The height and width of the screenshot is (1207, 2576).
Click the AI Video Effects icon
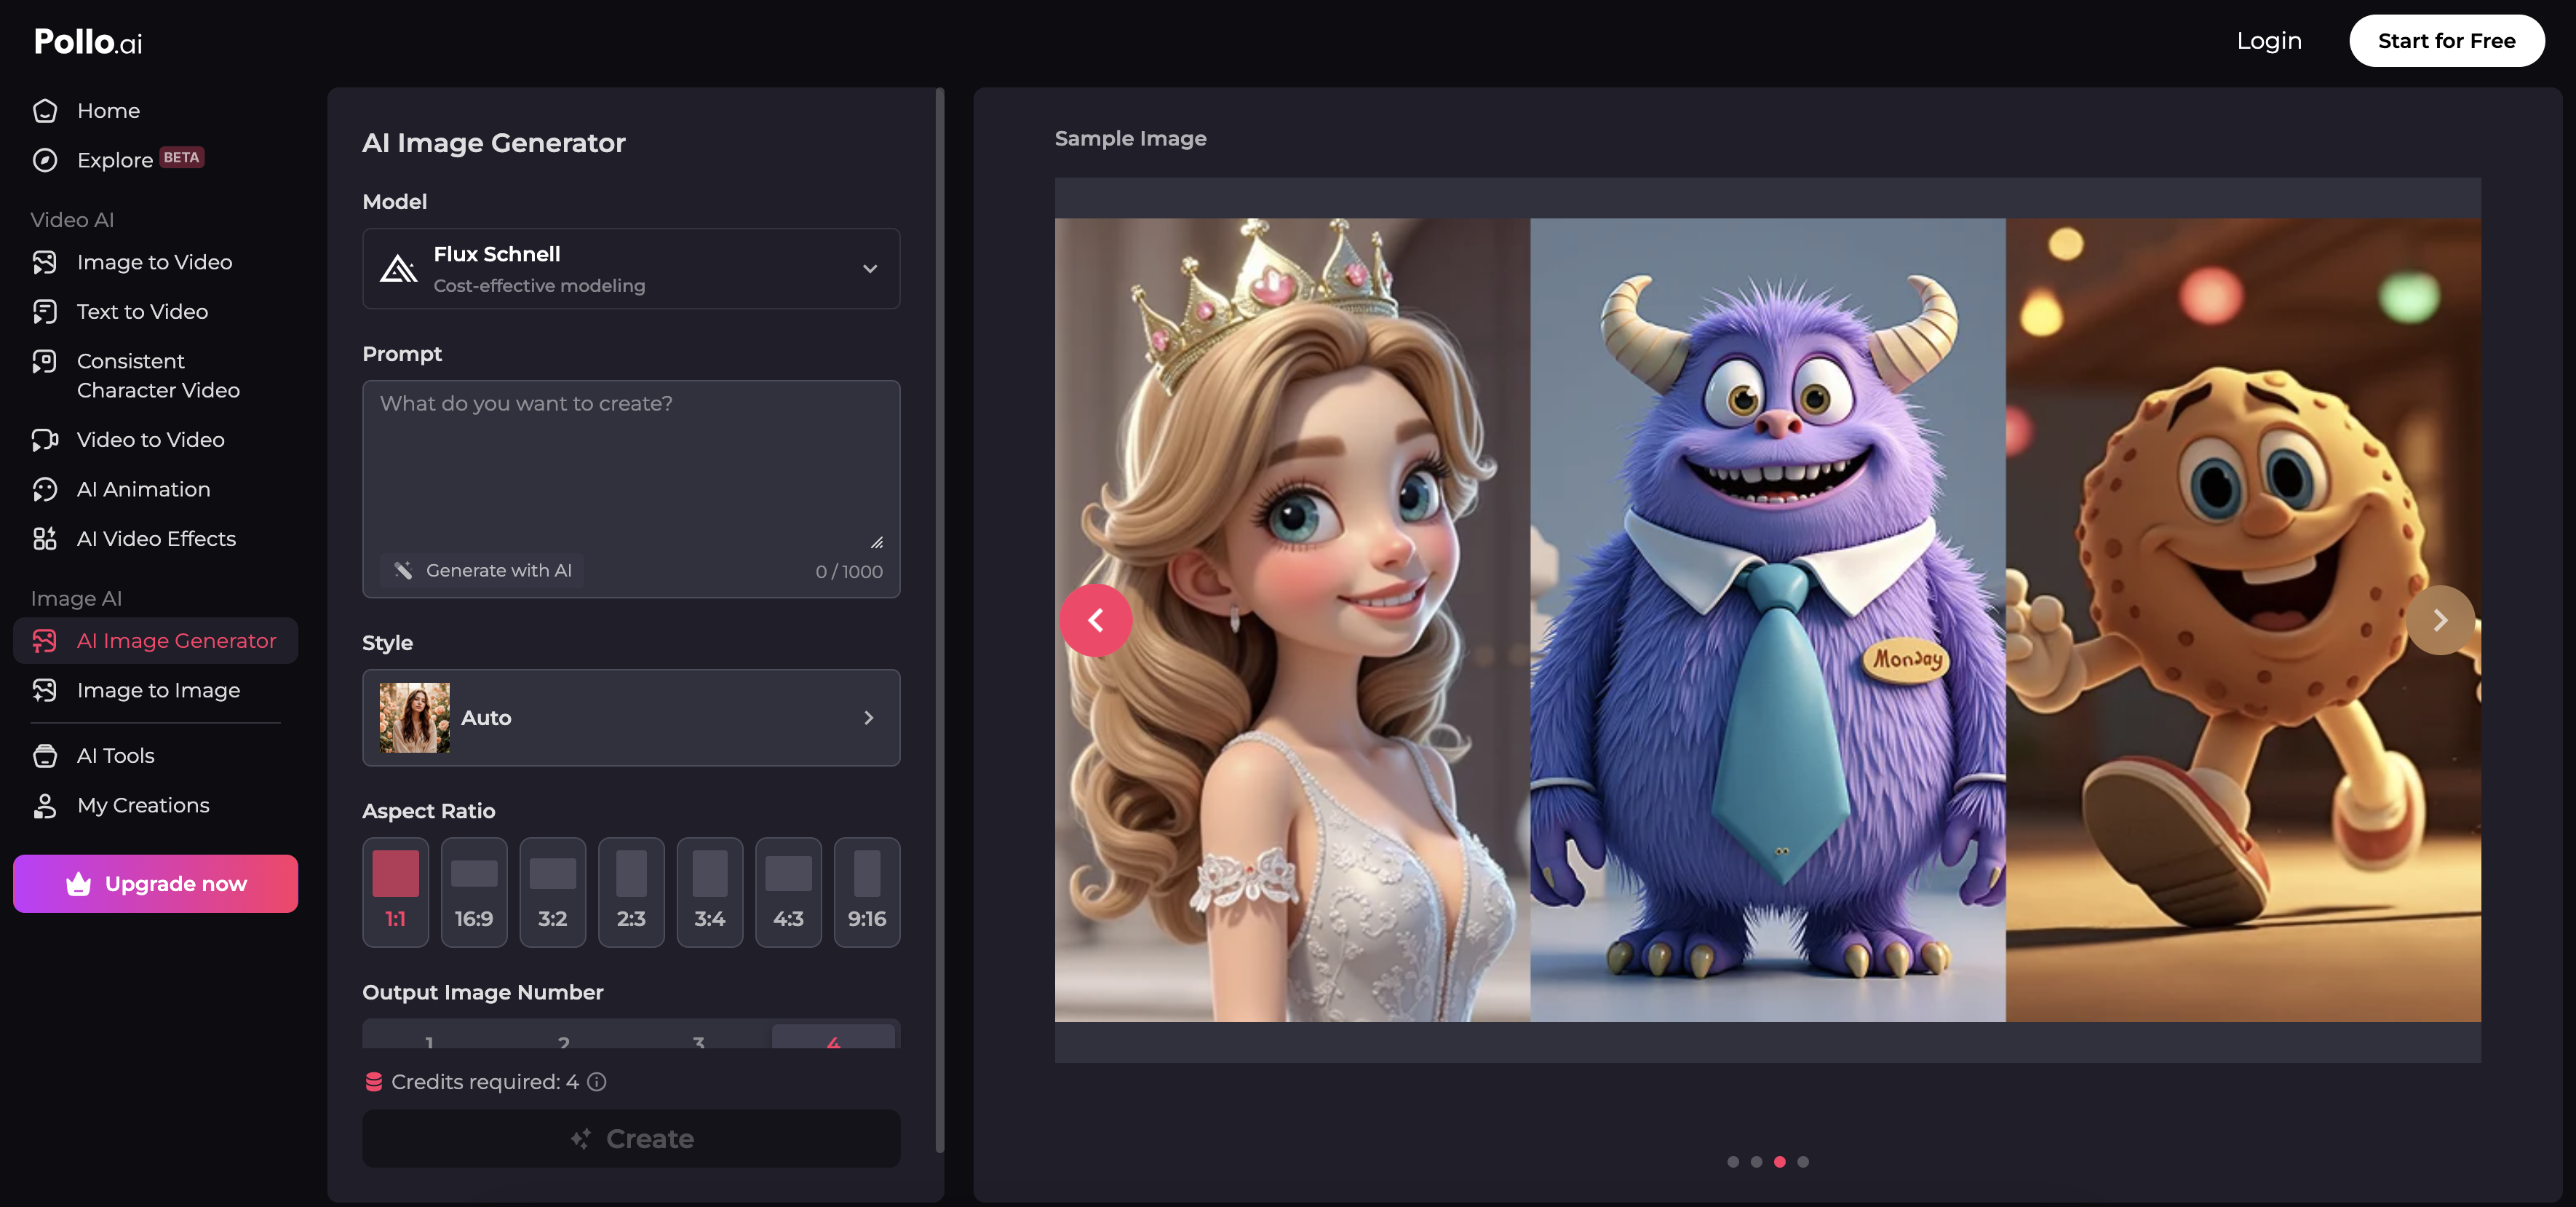(45, 539)
